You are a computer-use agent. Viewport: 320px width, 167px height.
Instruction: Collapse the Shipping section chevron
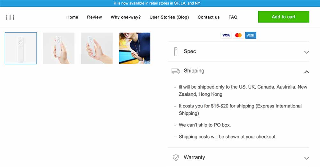click(306, 72)
